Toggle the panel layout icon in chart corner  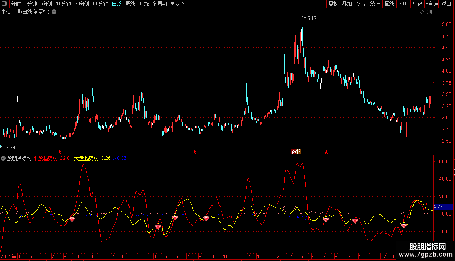(x=429, y=12)
